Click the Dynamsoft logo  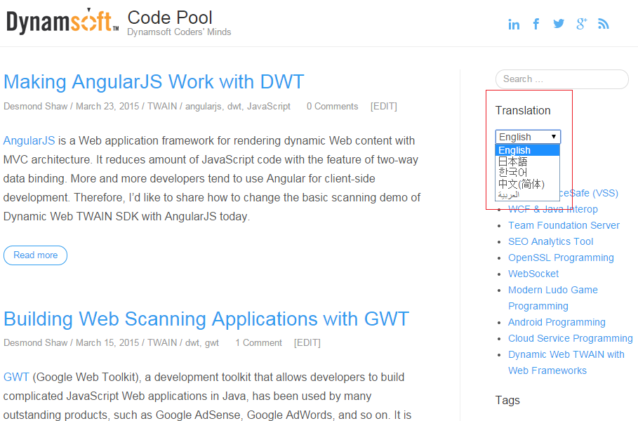[x=62, y=22]
